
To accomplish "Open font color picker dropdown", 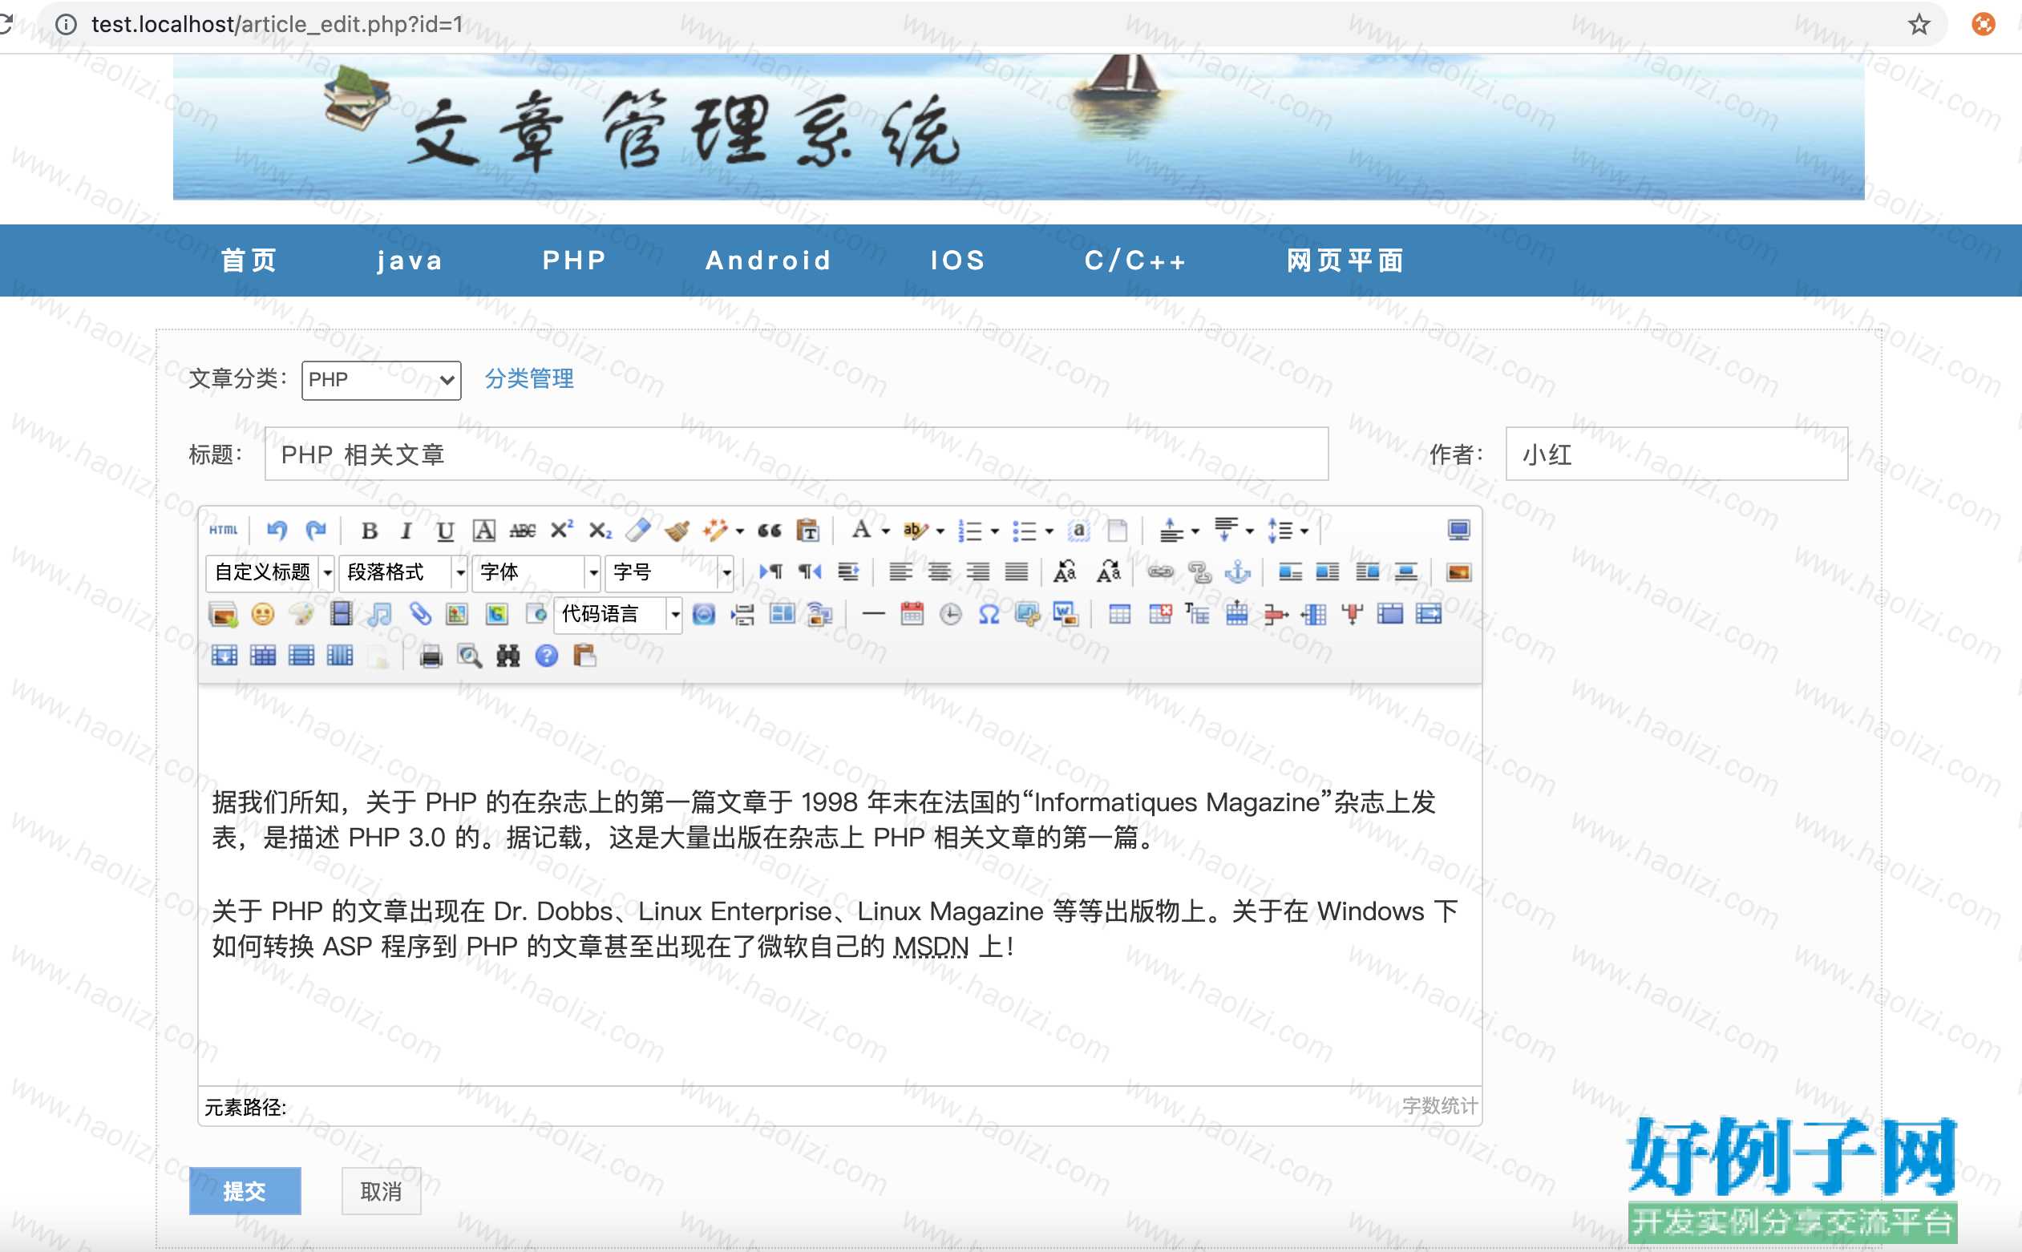I will [x=885, y=531].
